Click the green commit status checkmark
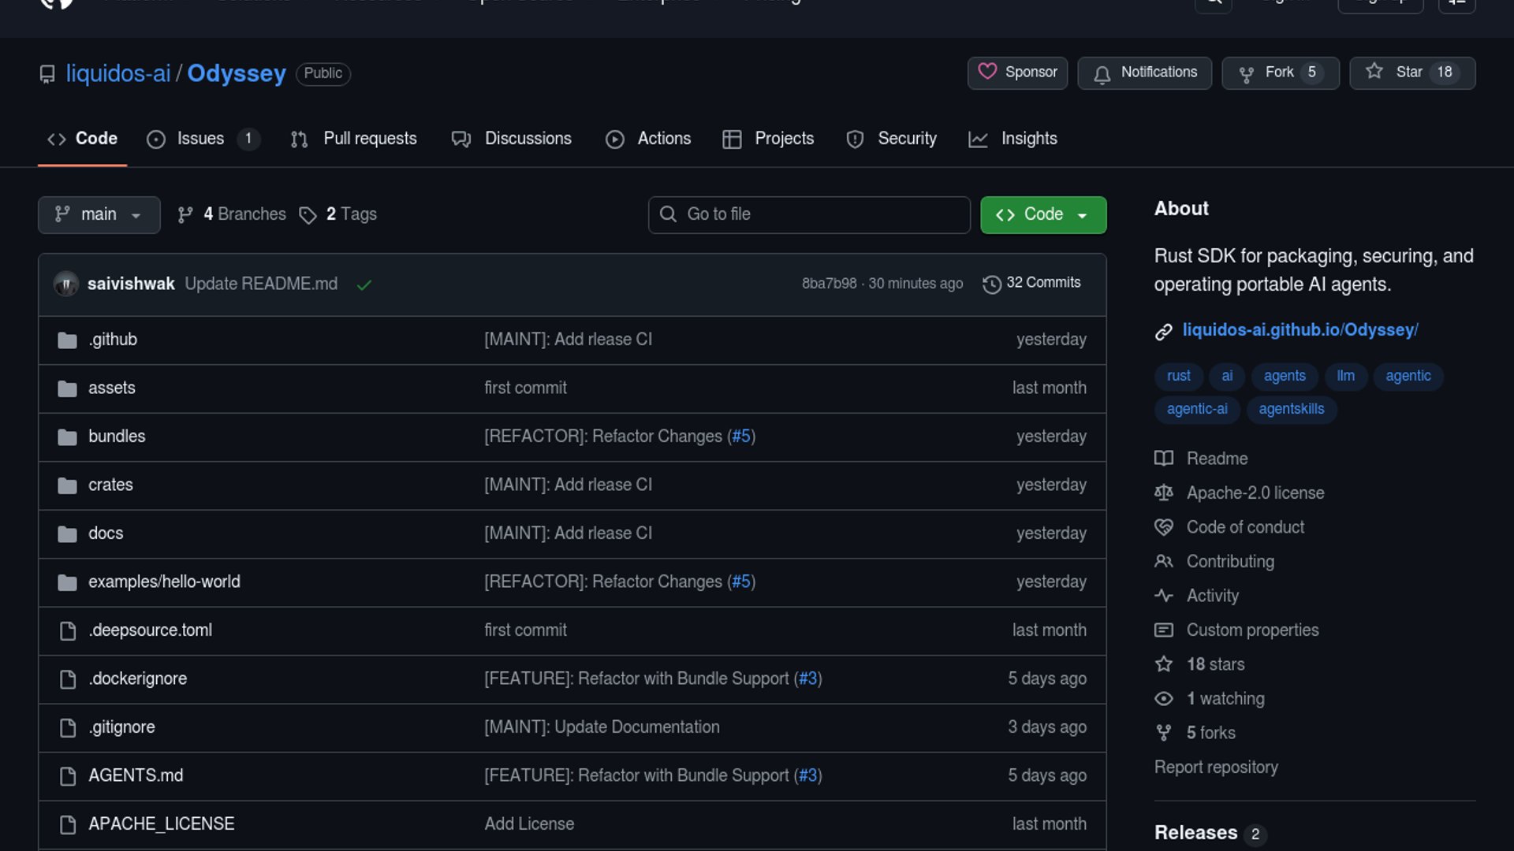 point(364,284)
